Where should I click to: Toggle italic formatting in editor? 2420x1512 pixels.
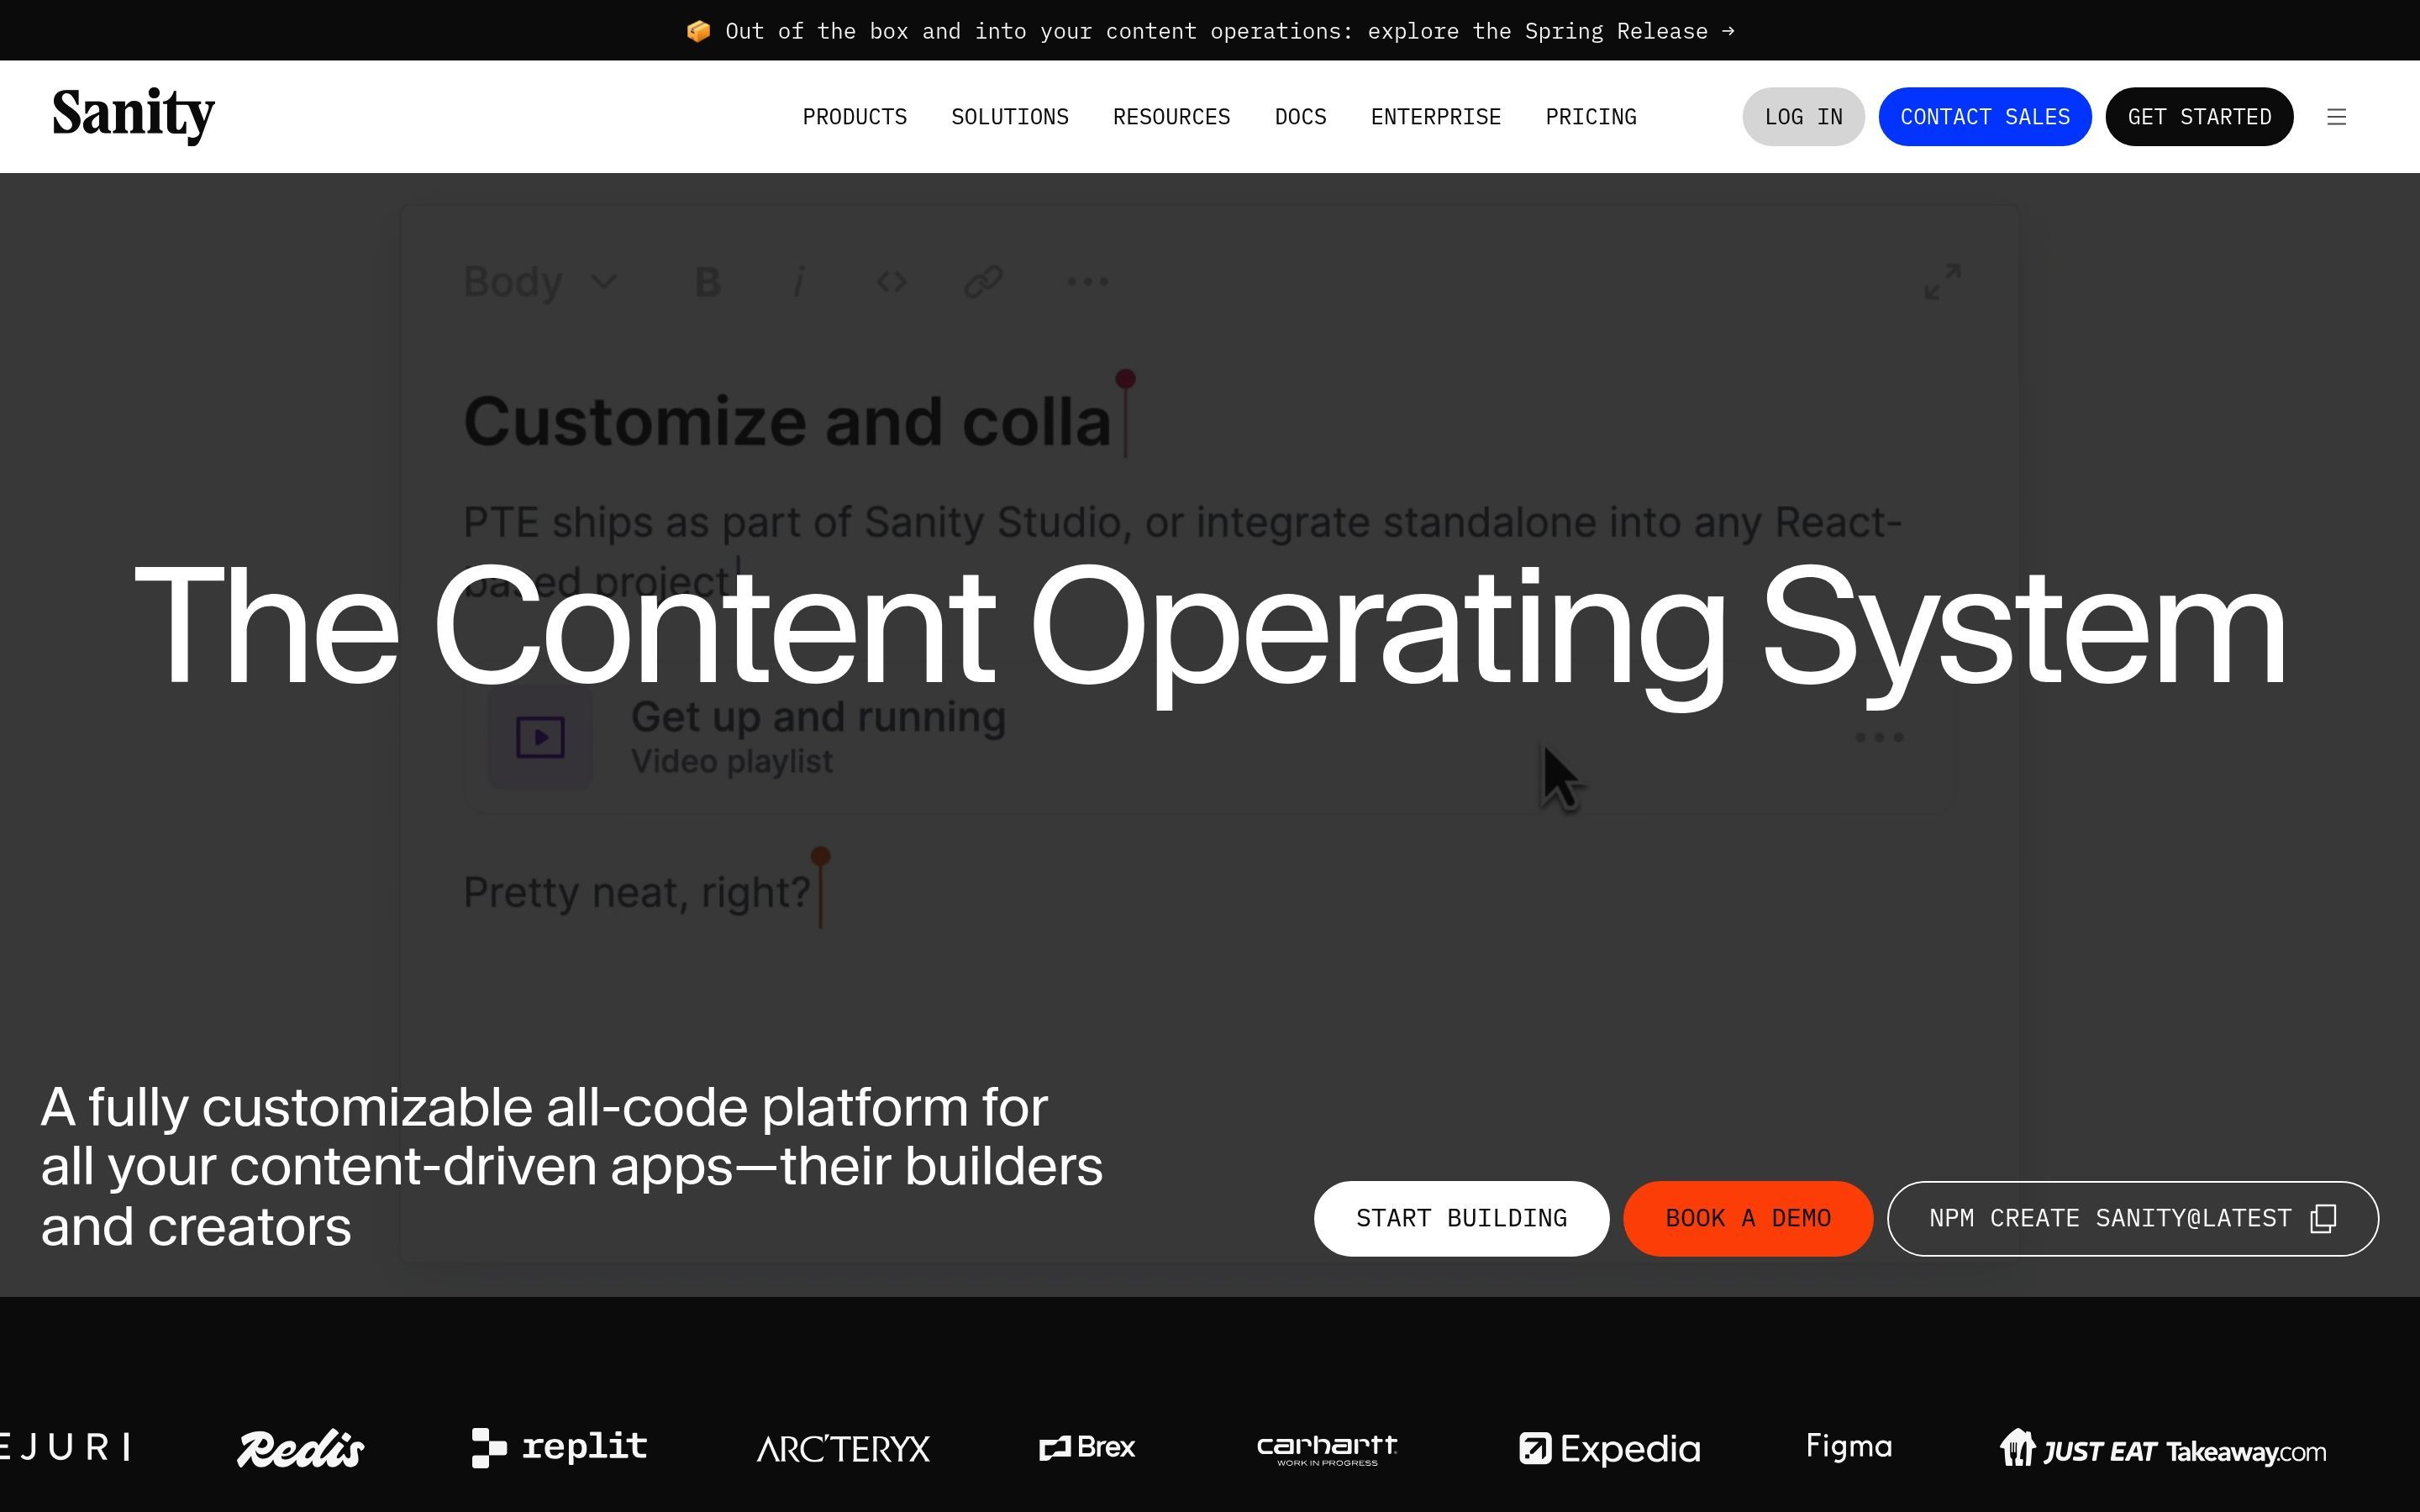[798, 282]
